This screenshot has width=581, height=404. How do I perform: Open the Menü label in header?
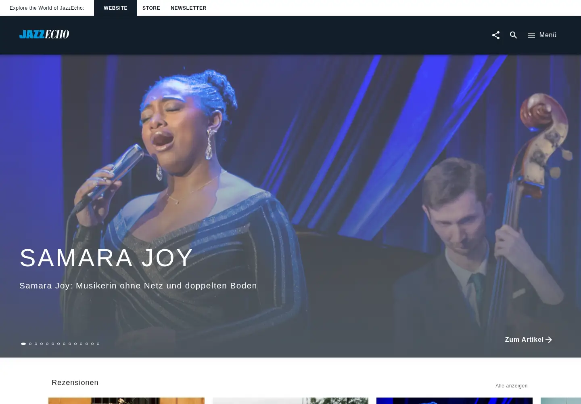(x=548, y=35)
